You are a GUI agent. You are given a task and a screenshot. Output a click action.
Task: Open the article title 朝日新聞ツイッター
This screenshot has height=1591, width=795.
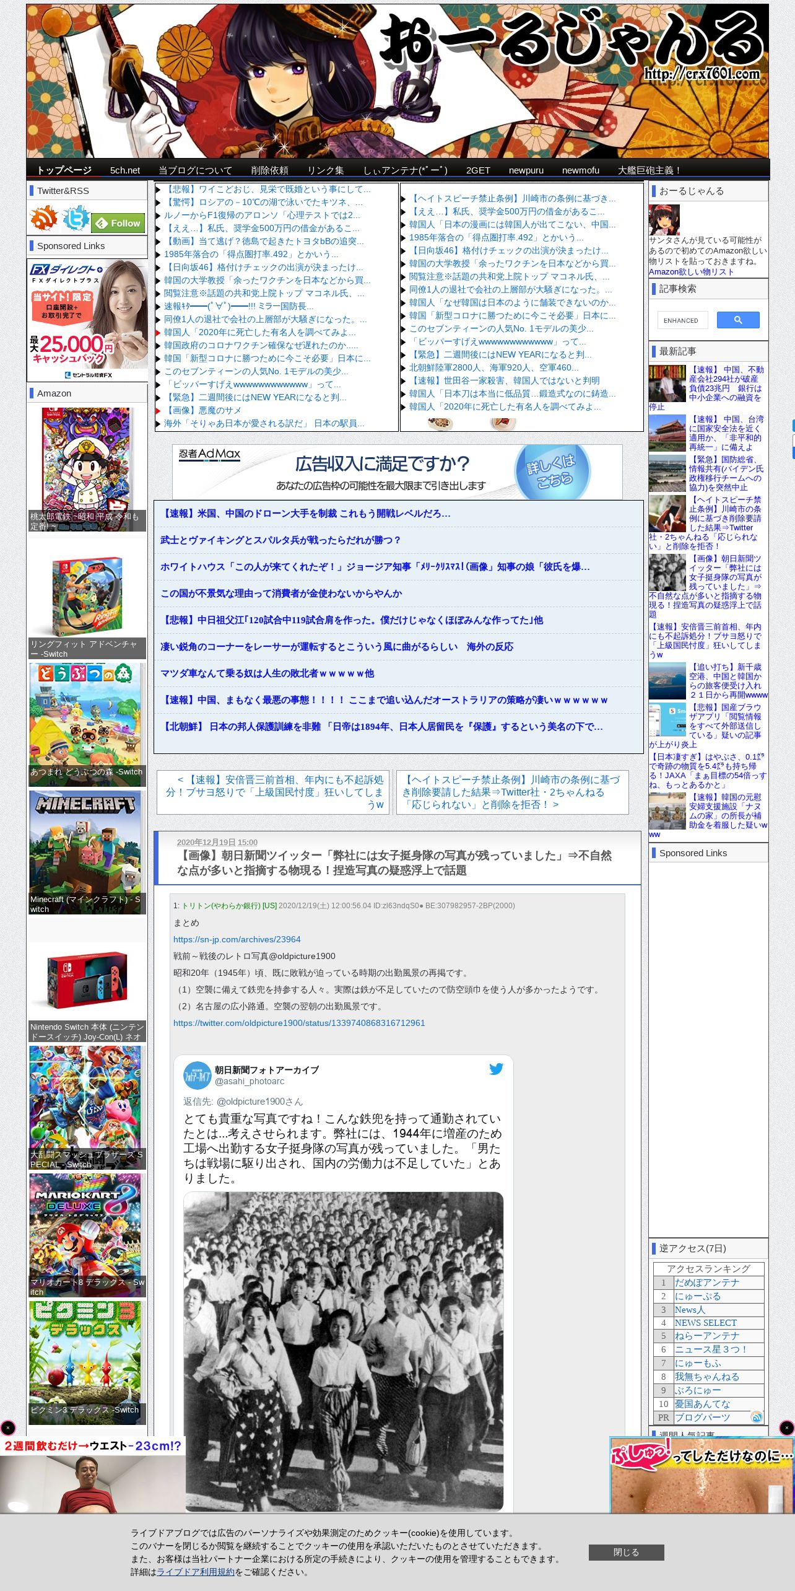tap(394, 862)
